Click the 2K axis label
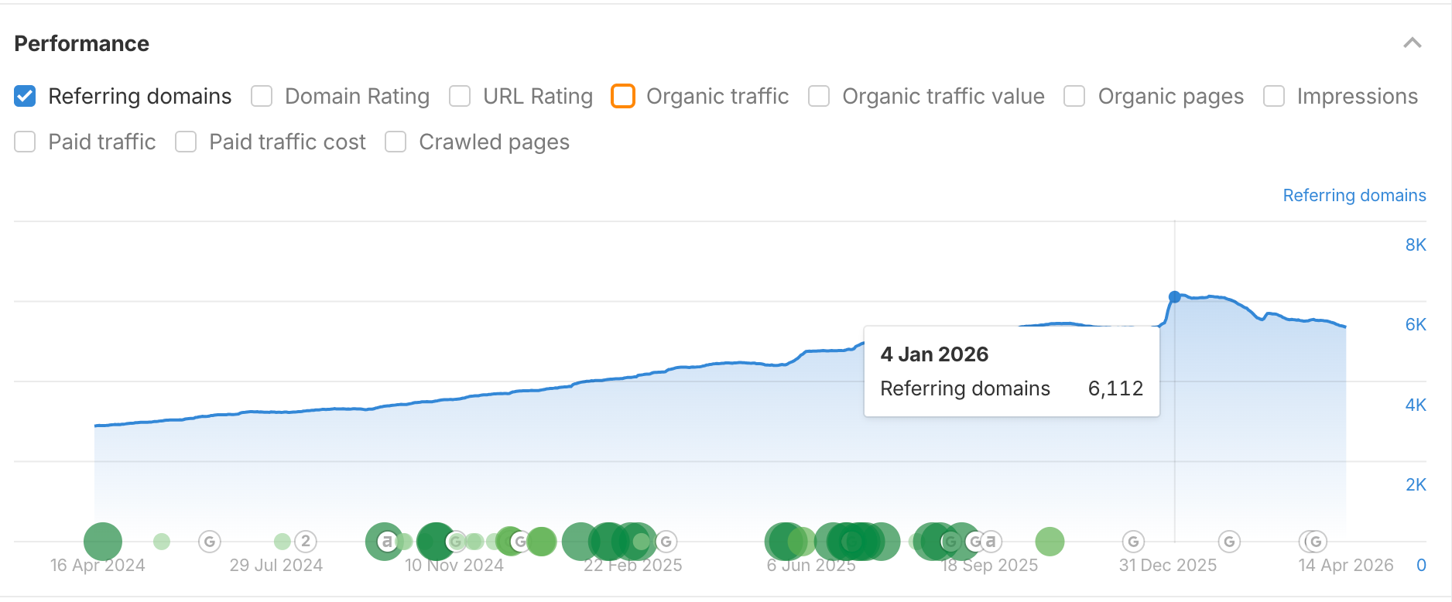Screen dimensions: 1452x602 click(x=1416, y=484)
